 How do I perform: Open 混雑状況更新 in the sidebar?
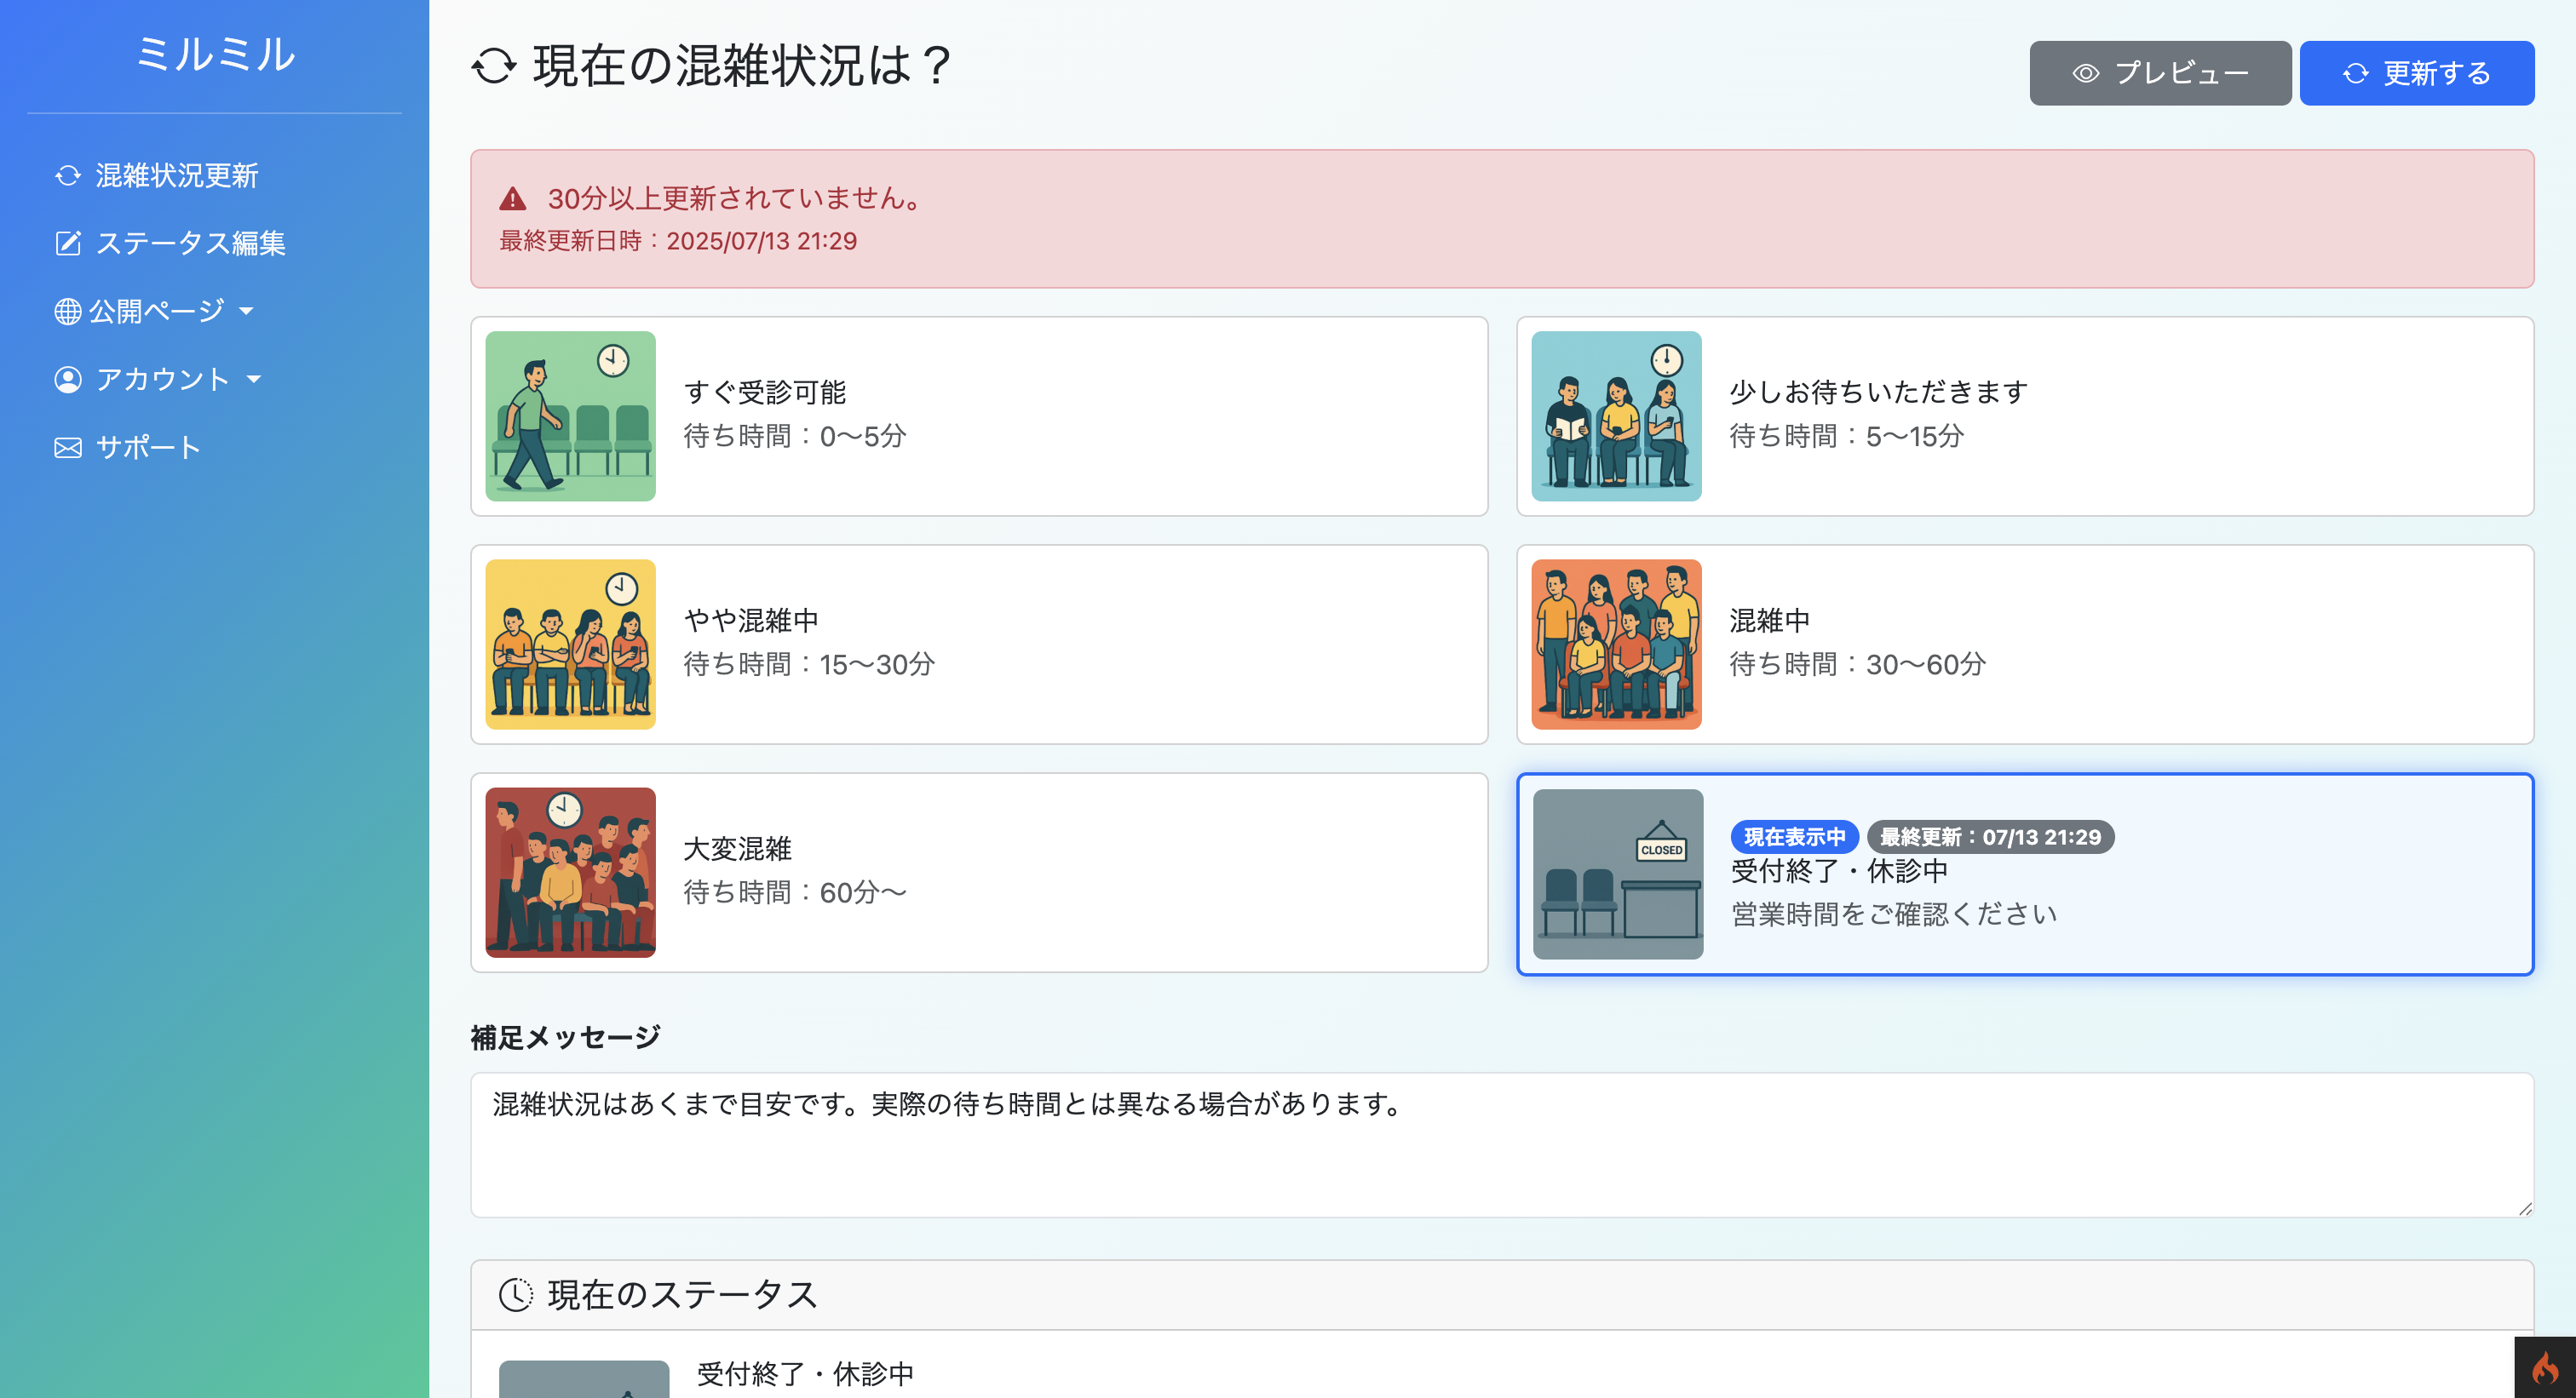(157, 176)
